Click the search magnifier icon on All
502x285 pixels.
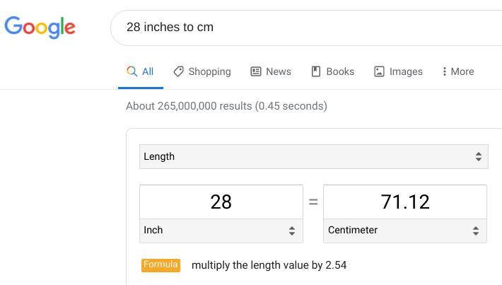132,71
